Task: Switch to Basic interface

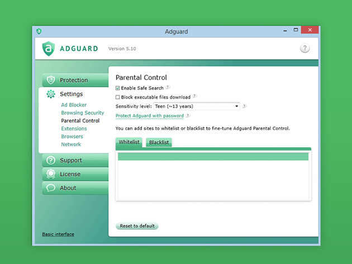Action: pos(58,234)
